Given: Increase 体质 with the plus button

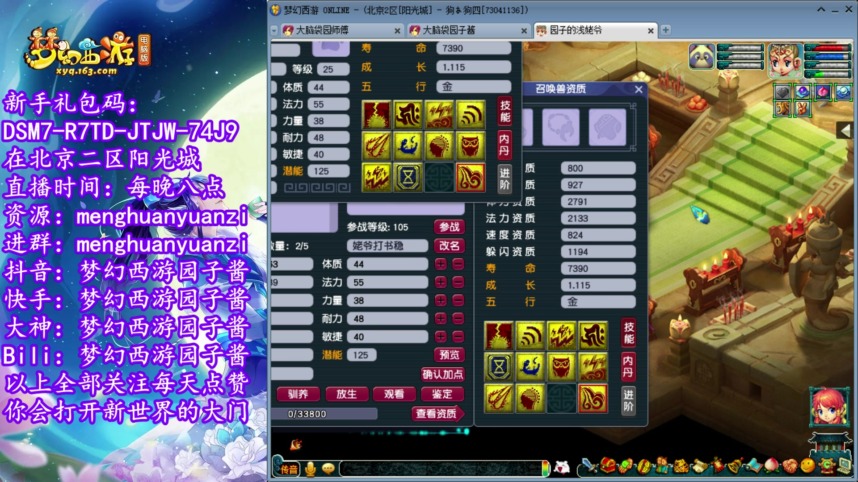Looking at the screenshot, I should click(x=441, y=264).
